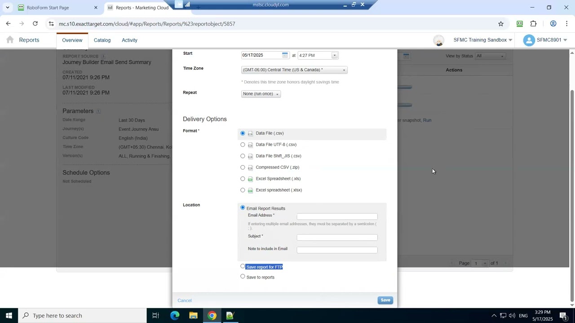575x323 pixels.
Task: Click the Run link in Actions
Action: pyautogui.click(x=427, y=120)
